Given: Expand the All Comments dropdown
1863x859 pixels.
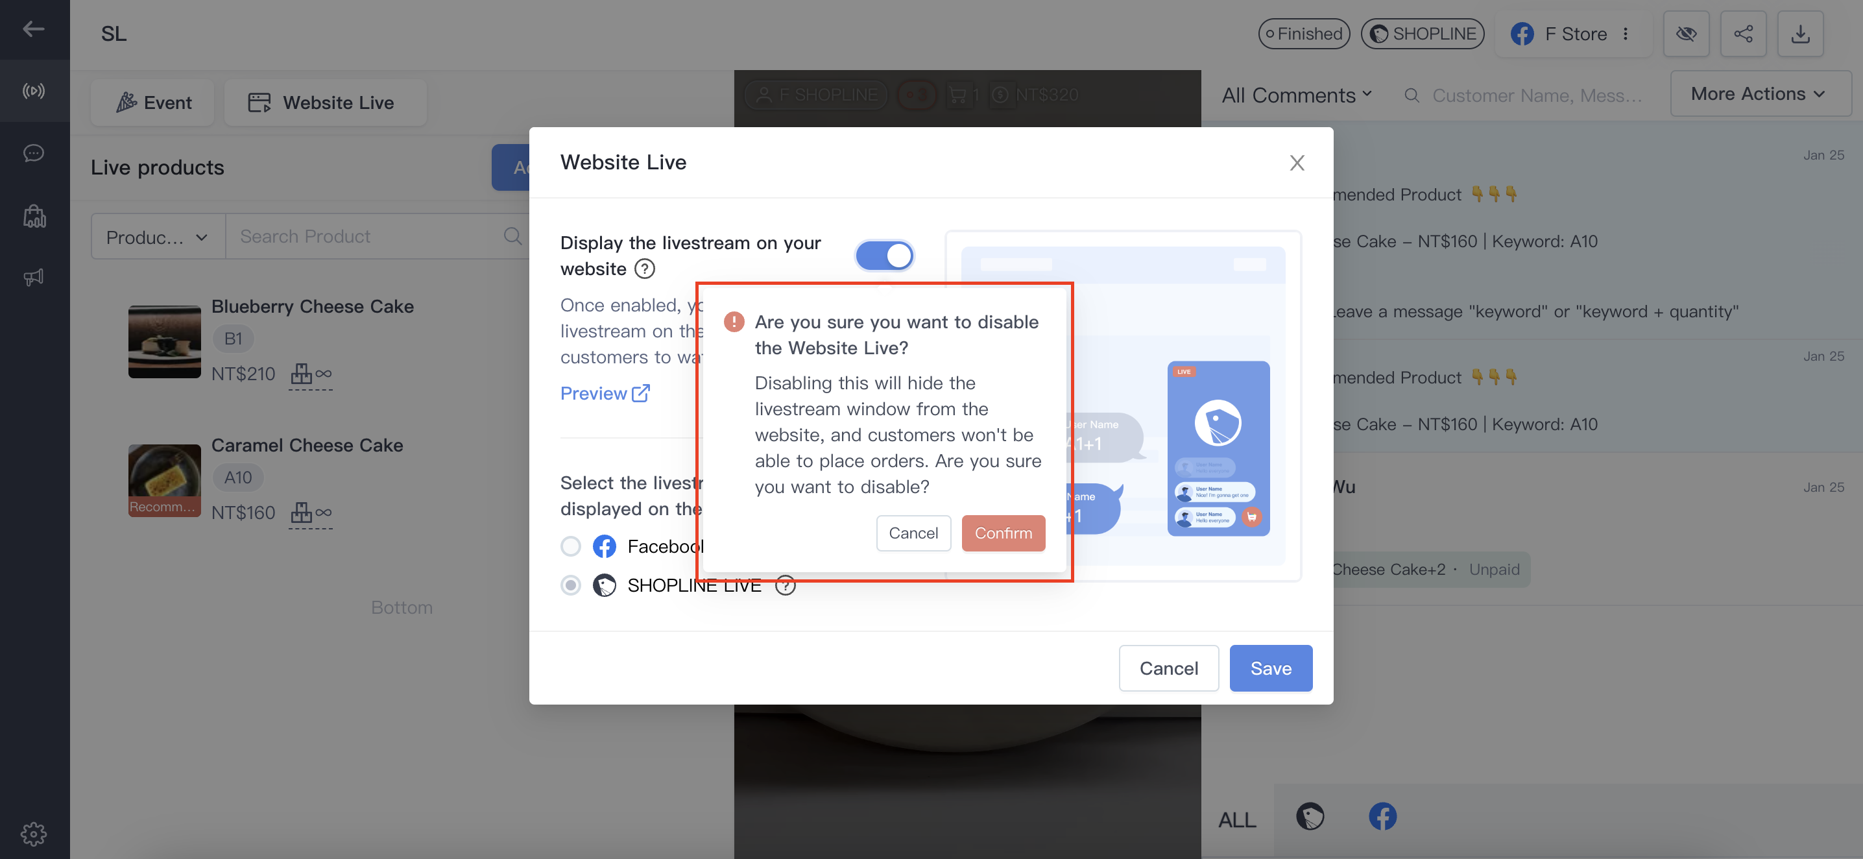Looking at the screenshot, I should click(x=1297, y=95).
